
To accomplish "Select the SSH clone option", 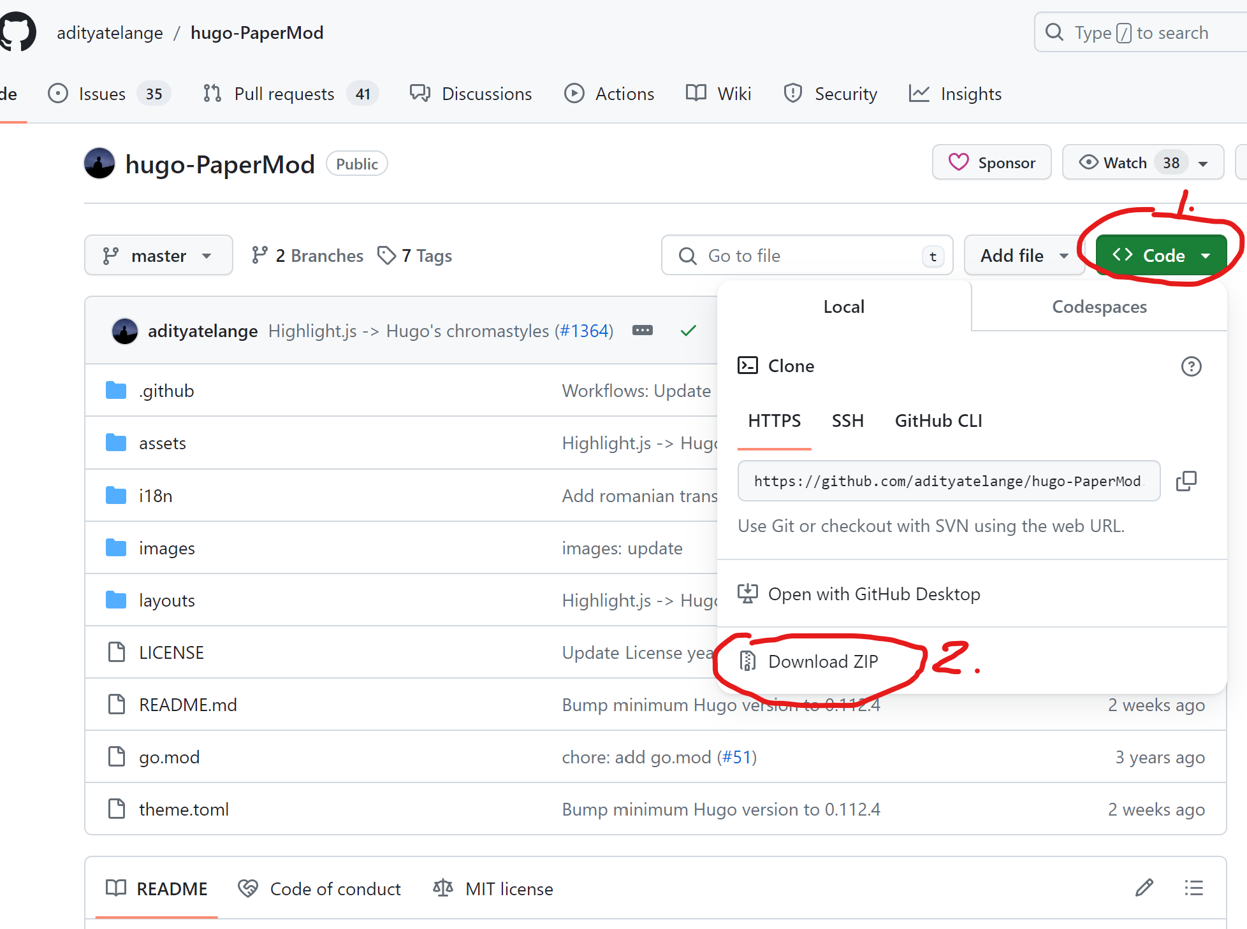I will click(847, 421).
